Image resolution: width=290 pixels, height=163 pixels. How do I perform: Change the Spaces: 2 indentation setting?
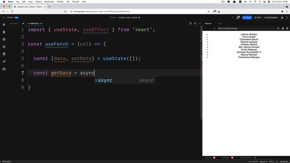pyautogui.click(x=263, y=162)
